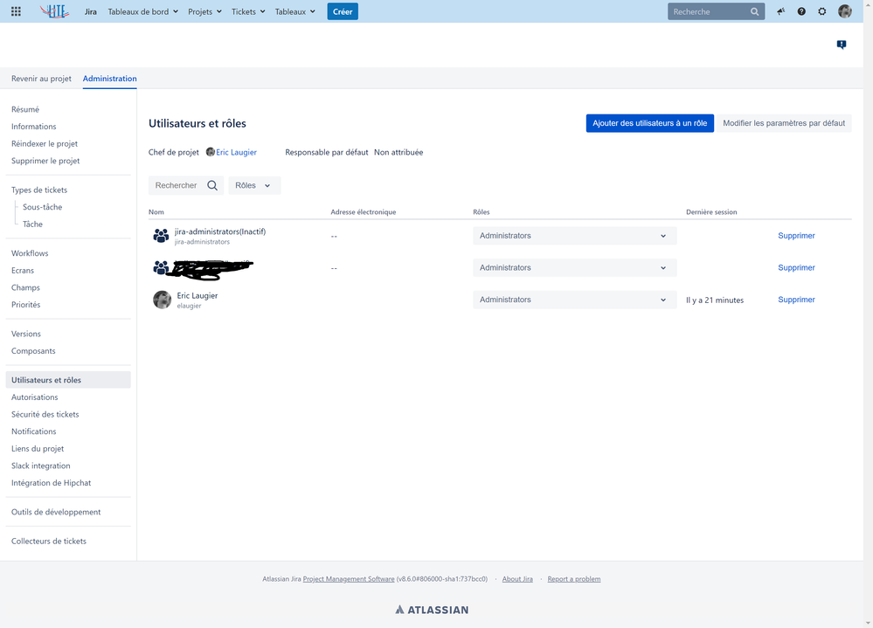Open Versions in sidebar

tap(26, 334)
